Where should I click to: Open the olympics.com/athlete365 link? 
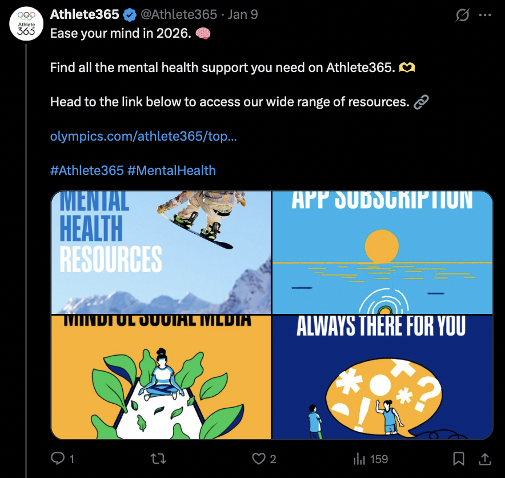pos(145,136)
